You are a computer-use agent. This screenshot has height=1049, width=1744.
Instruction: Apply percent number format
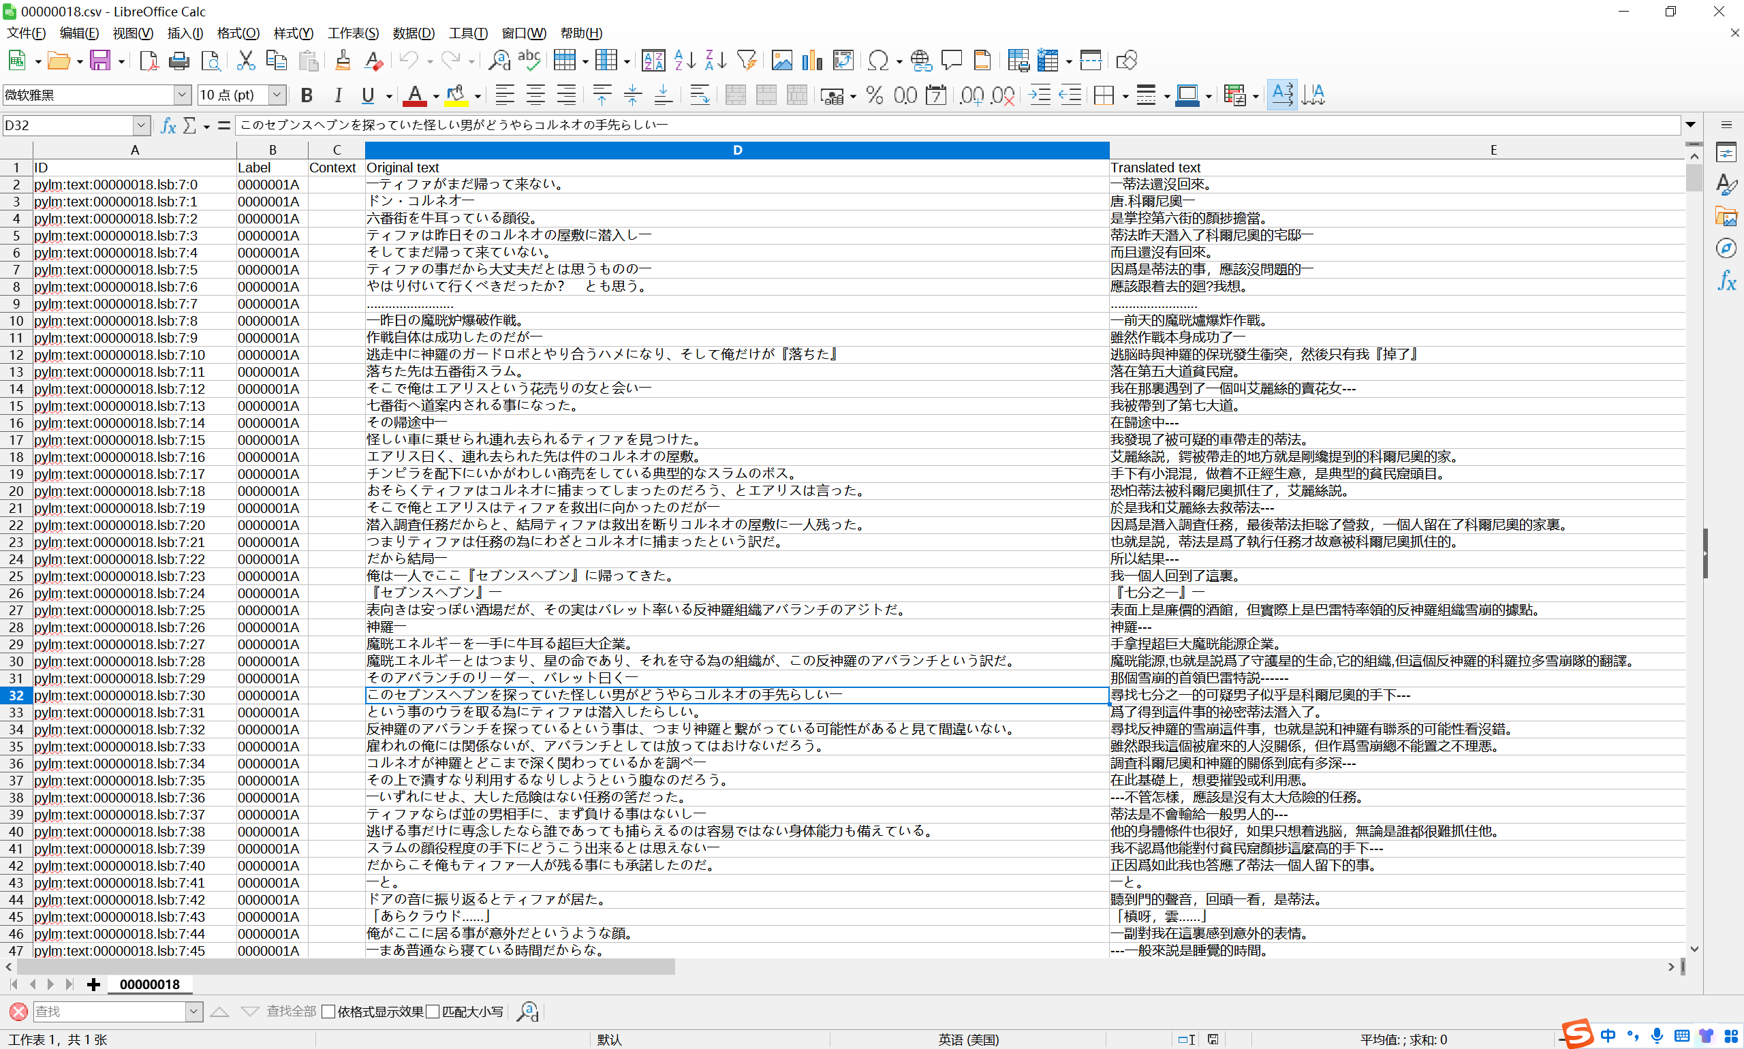[x=874, y=95]
